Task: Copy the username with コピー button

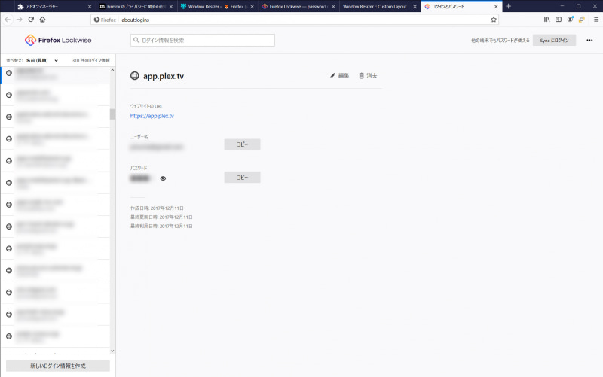Action: (242, 144)
